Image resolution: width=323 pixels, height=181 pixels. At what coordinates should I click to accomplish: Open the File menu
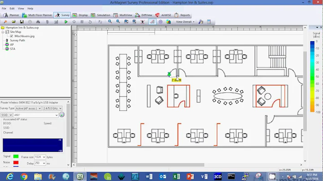pyautogui.click(x=4, y=9)
